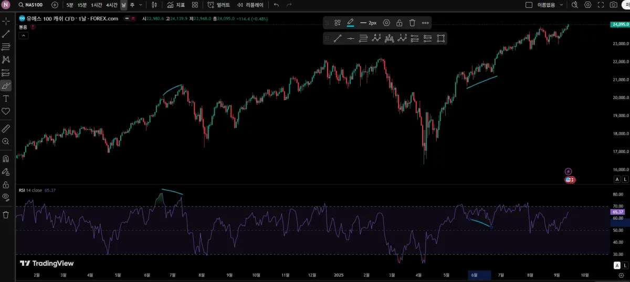Select the 주 weekly timeframe

click(x=132, y=5)
